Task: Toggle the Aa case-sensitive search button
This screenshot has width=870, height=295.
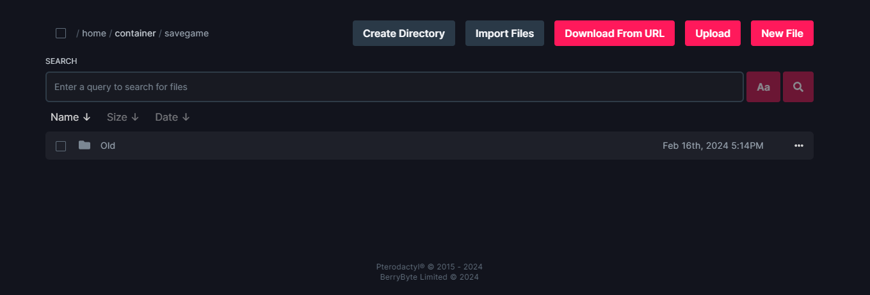Action: [x=763, y=87]
